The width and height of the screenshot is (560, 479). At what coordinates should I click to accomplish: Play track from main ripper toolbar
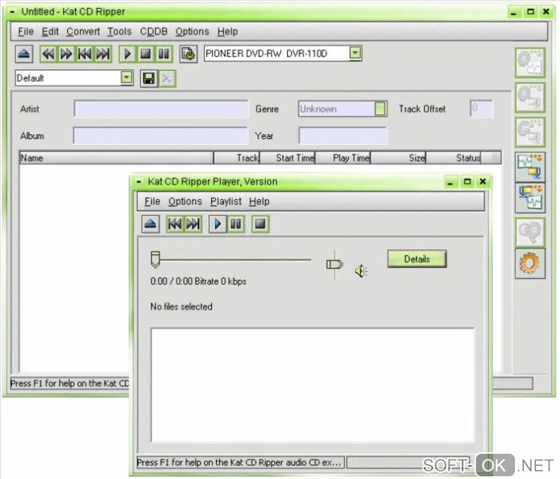coord(127,54)
